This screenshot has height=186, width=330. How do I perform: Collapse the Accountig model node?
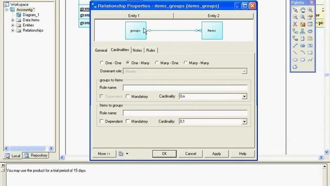7,10
